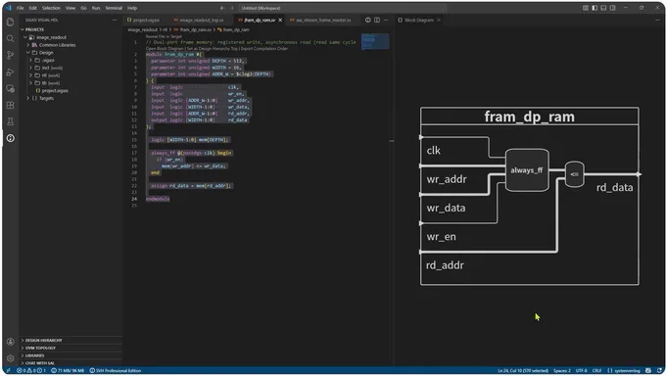Close the fram_dp_ram.sv tab
The width and height of the screenshot is (666, 376).
tap(280, 20)
